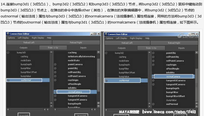Collapse the bump3d2 node tree
The image size is (204, 116).
click(x=106, y=53)
